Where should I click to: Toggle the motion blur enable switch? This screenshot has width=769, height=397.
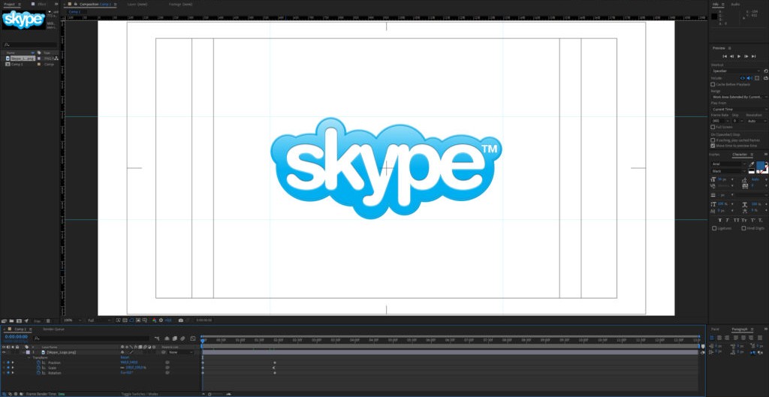pos(182,338)
